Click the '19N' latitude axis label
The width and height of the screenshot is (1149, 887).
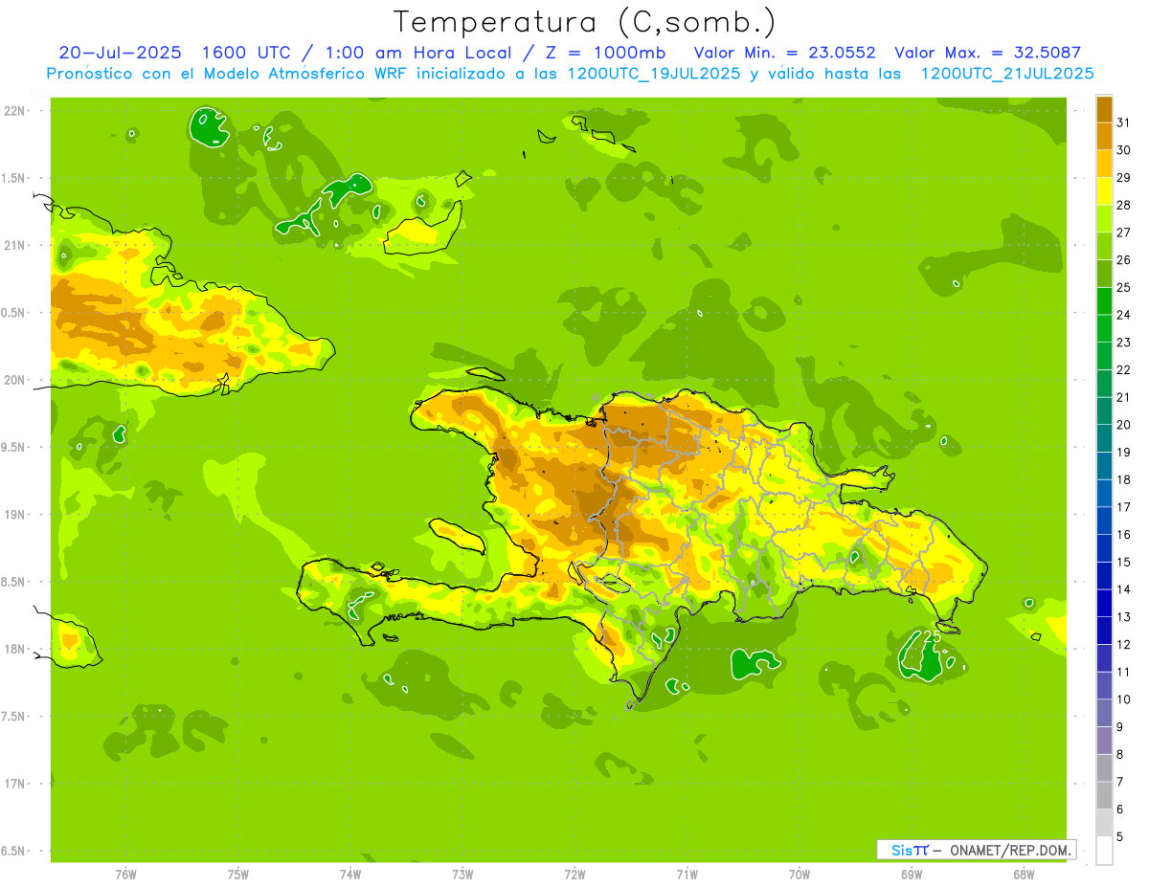pos(14,515)
